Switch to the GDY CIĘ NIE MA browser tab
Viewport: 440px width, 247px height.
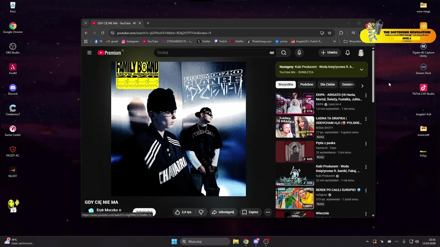113,23
